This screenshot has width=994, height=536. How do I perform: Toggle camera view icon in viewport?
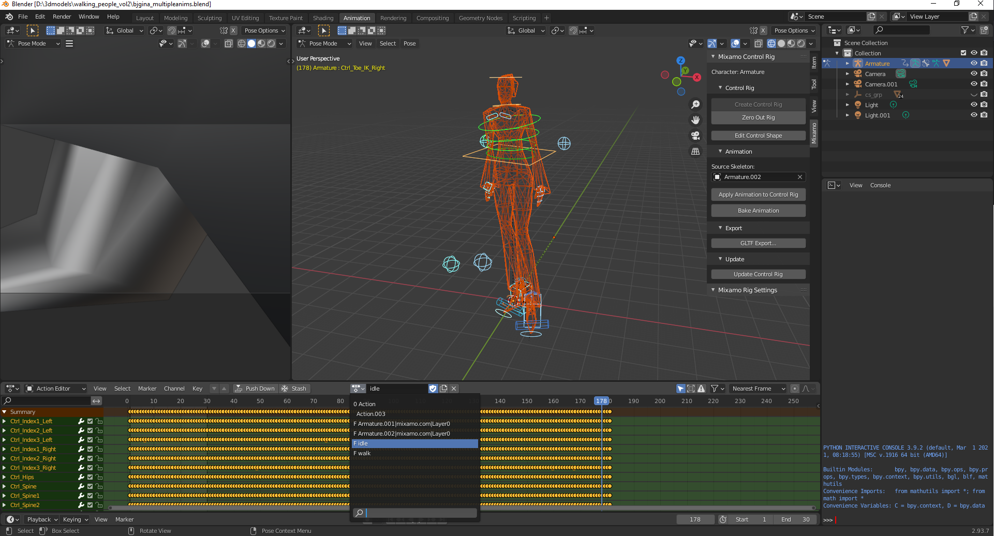695,136
